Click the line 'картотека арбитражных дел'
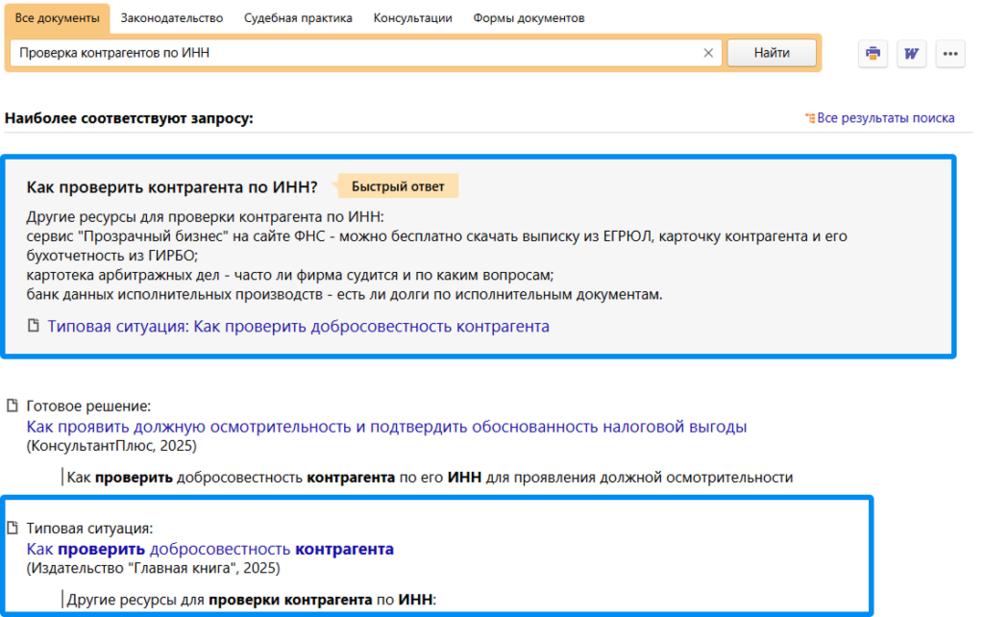The width and height of the screenshot is (984, 617). click(290, 276)
